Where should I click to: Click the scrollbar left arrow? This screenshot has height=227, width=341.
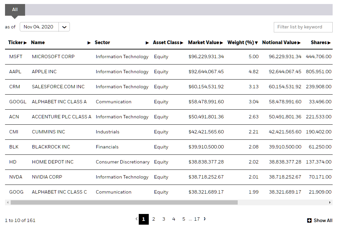click(8, 203)
